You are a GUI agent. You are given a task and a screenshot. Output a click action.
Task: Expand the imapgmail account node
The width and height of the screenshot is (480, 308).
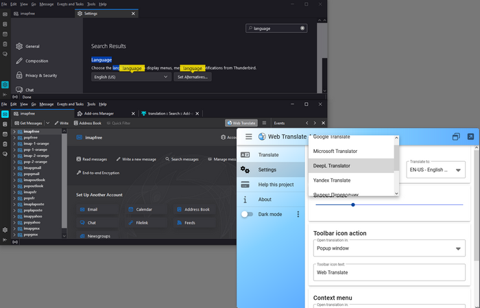(x=14, y=168)
